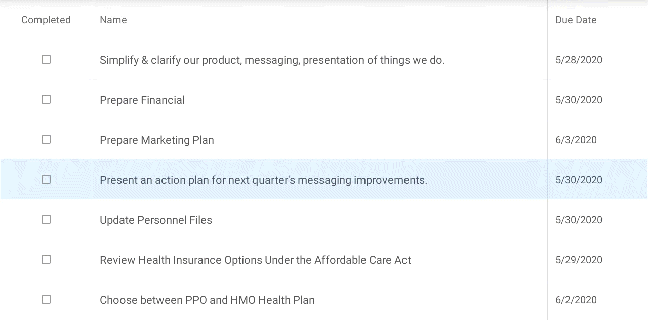Viewport: 648px width, 320px height.
Task: Mark Prepare Marketing Plan as completed
Action: 46,139
